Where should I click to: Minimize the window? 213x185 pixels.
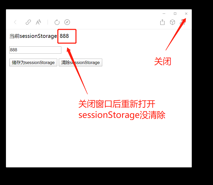click(164, 13)
